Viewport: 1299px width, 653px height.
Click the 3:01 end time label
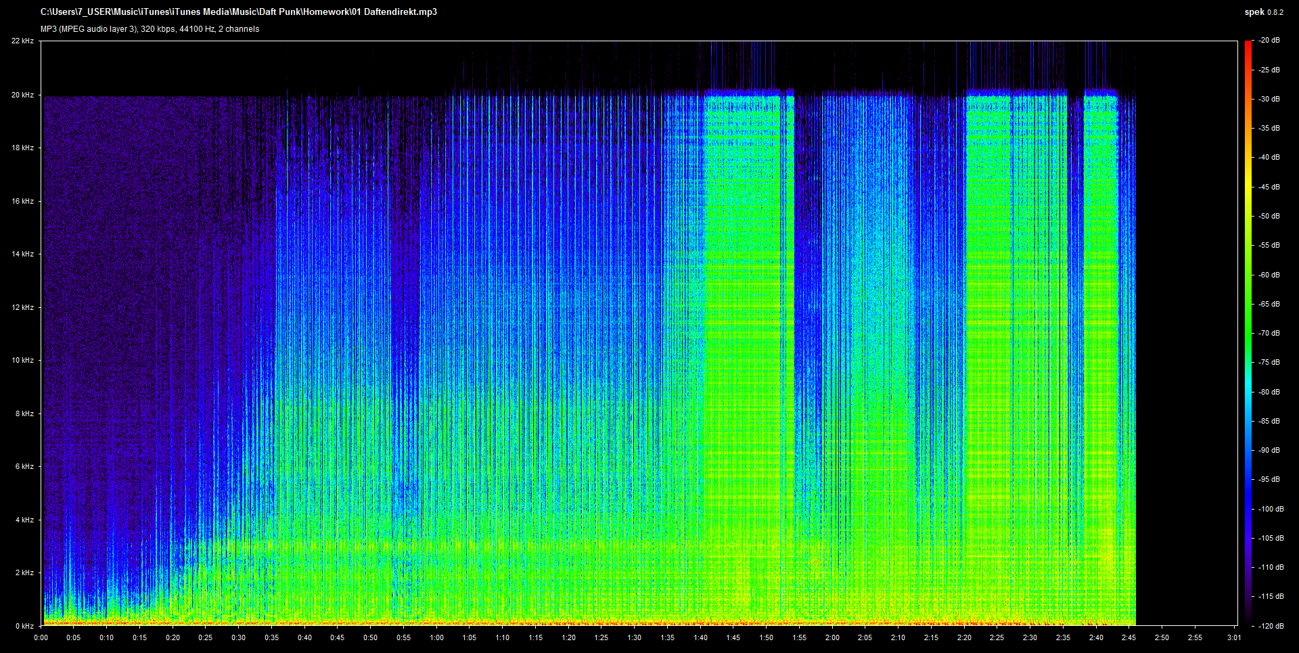[x=1234, y=637]
